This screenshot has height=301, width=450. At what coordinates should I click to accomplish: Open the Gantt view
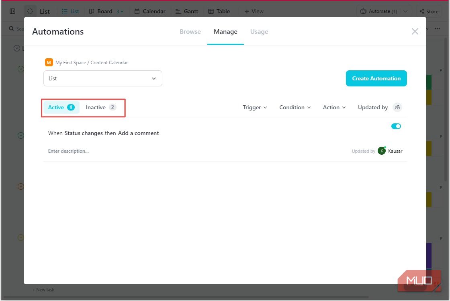pos(187,11)
